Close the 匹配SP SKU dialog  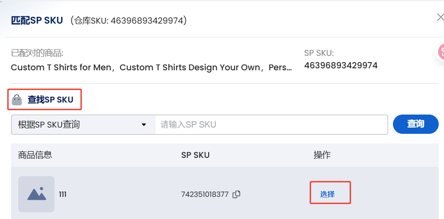coord(439,17)
